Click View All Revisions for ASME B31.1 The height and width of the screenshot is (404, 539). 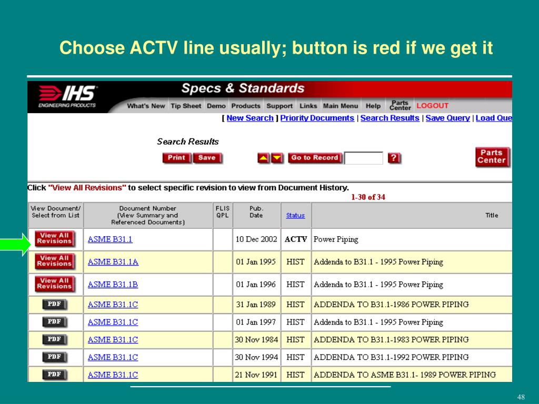click(55, 239)
